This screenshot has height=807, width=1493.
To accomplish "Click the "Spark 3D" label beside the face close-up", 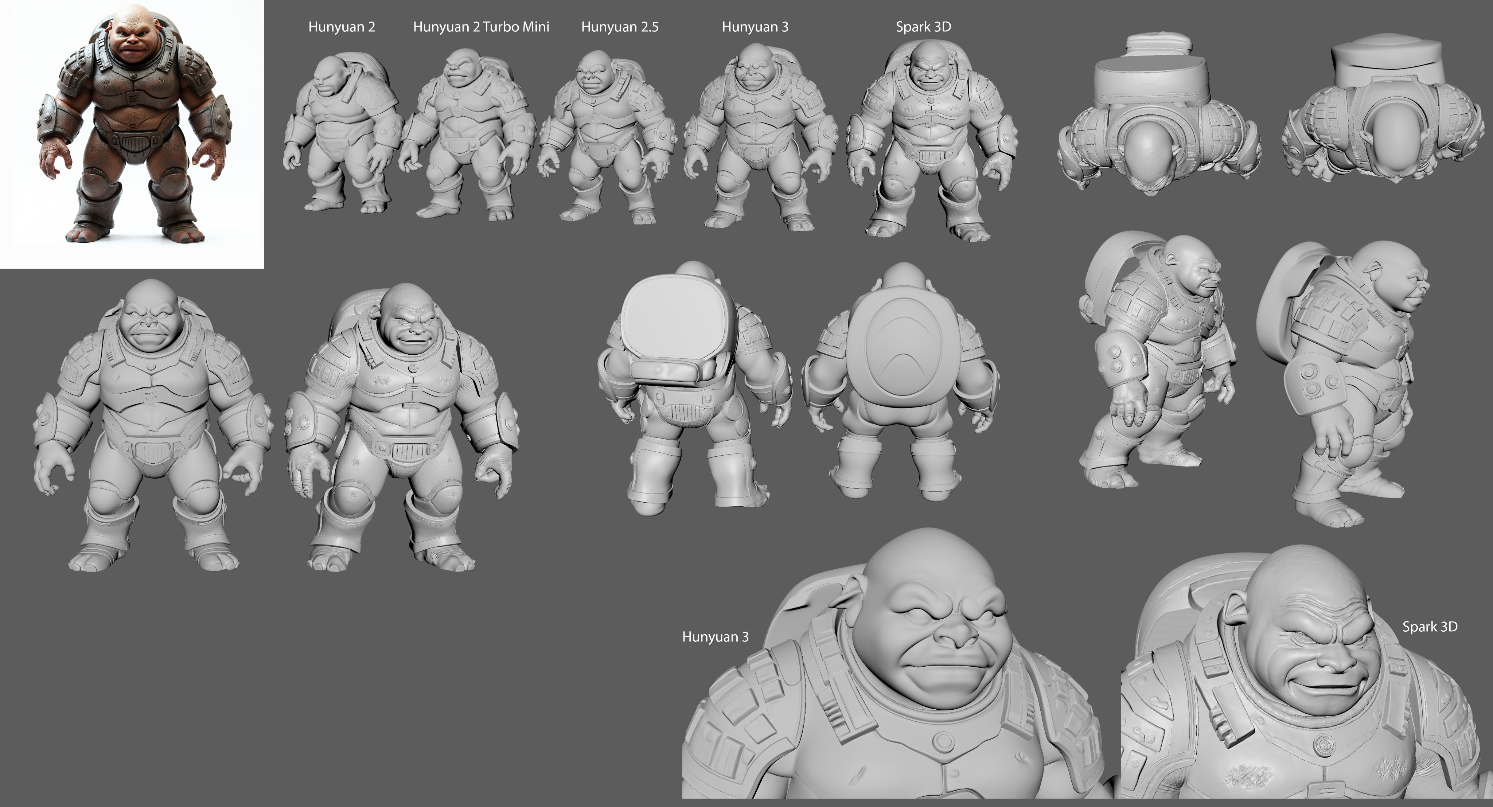I will (x=1430, y=627).
